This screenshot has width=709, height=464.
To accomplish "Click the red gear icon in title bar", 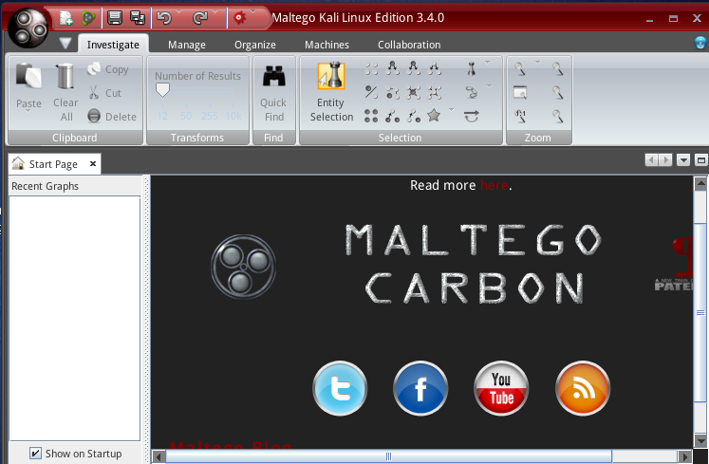I will [239, 18].
